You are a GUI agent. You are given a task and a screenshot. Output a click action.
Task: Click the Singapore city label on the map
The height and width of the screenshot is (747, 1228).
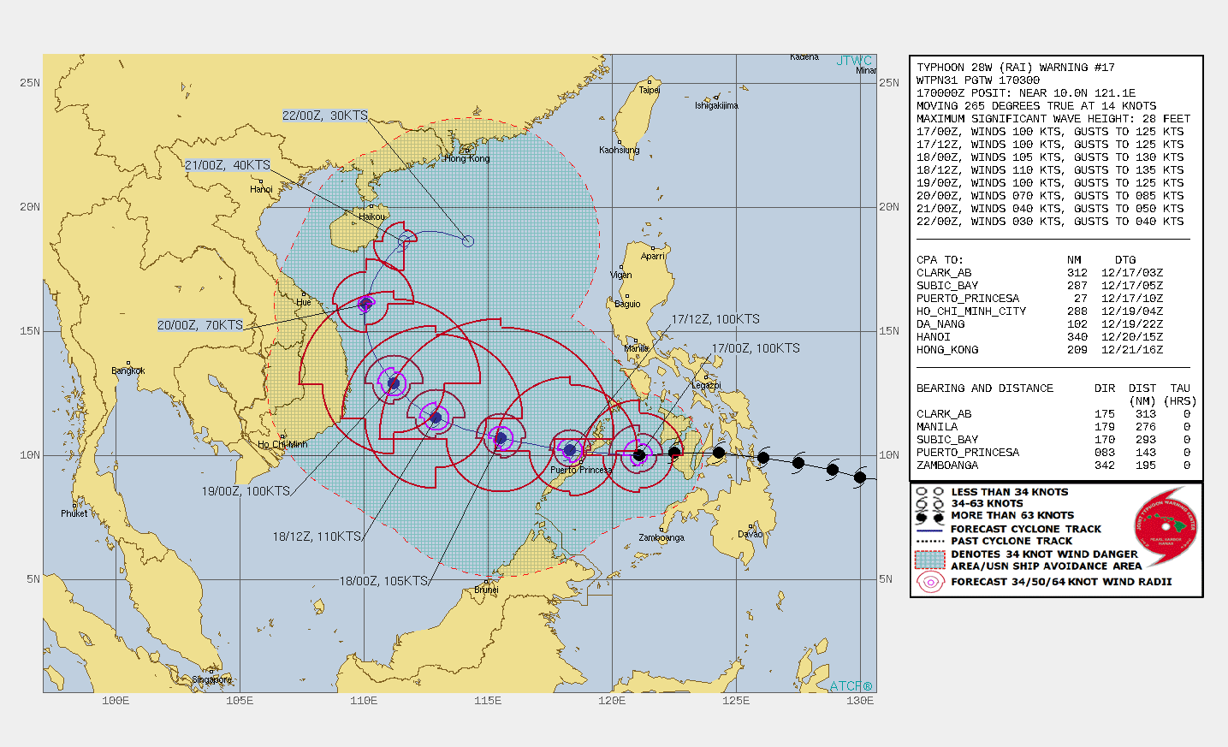click(x=211, y=679)
